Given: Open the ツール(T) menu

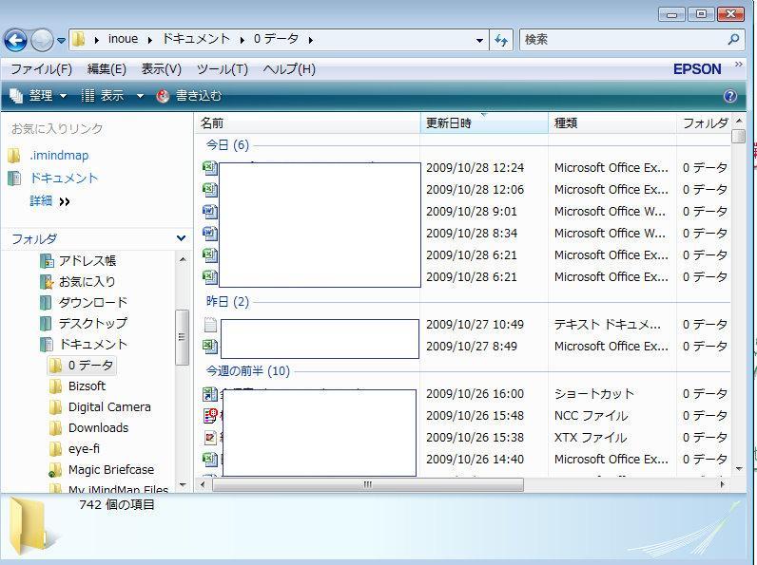Looking at the screenshot, I should (223, 69).
